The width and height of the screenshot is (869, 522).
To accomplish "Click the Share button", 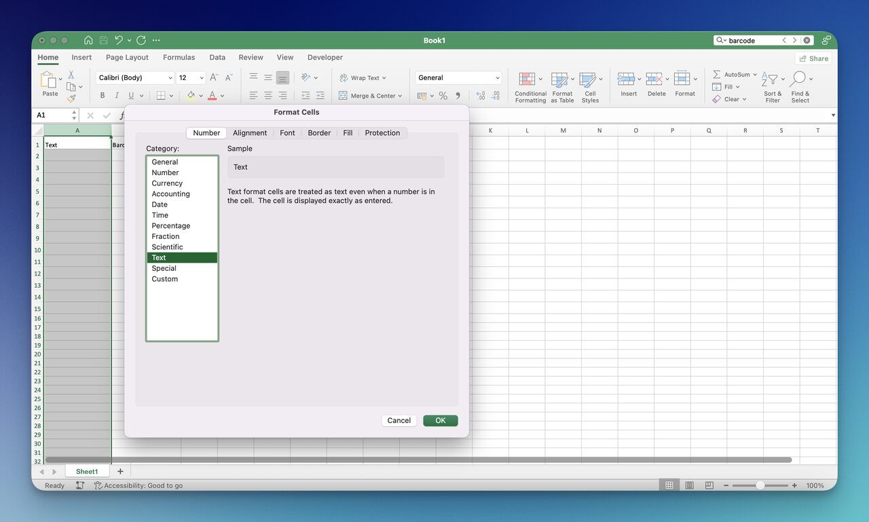I will click(x=814, y=58).
